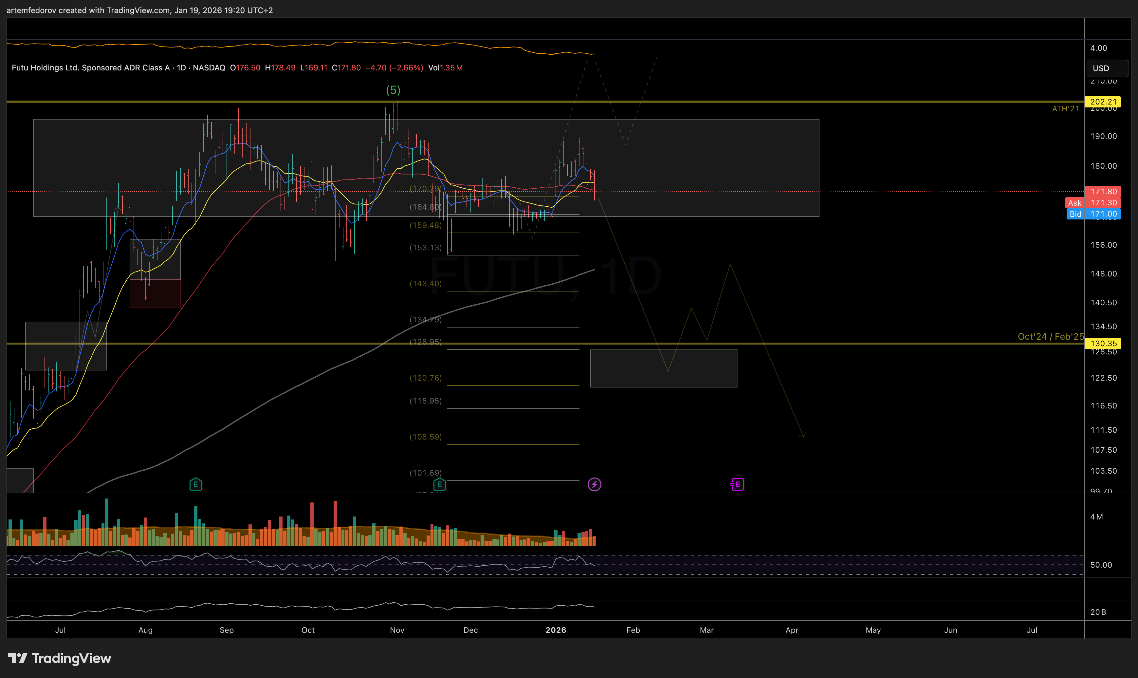Click the 20 B indicator scale label

pyautogui.click(x=1098, y=612)
